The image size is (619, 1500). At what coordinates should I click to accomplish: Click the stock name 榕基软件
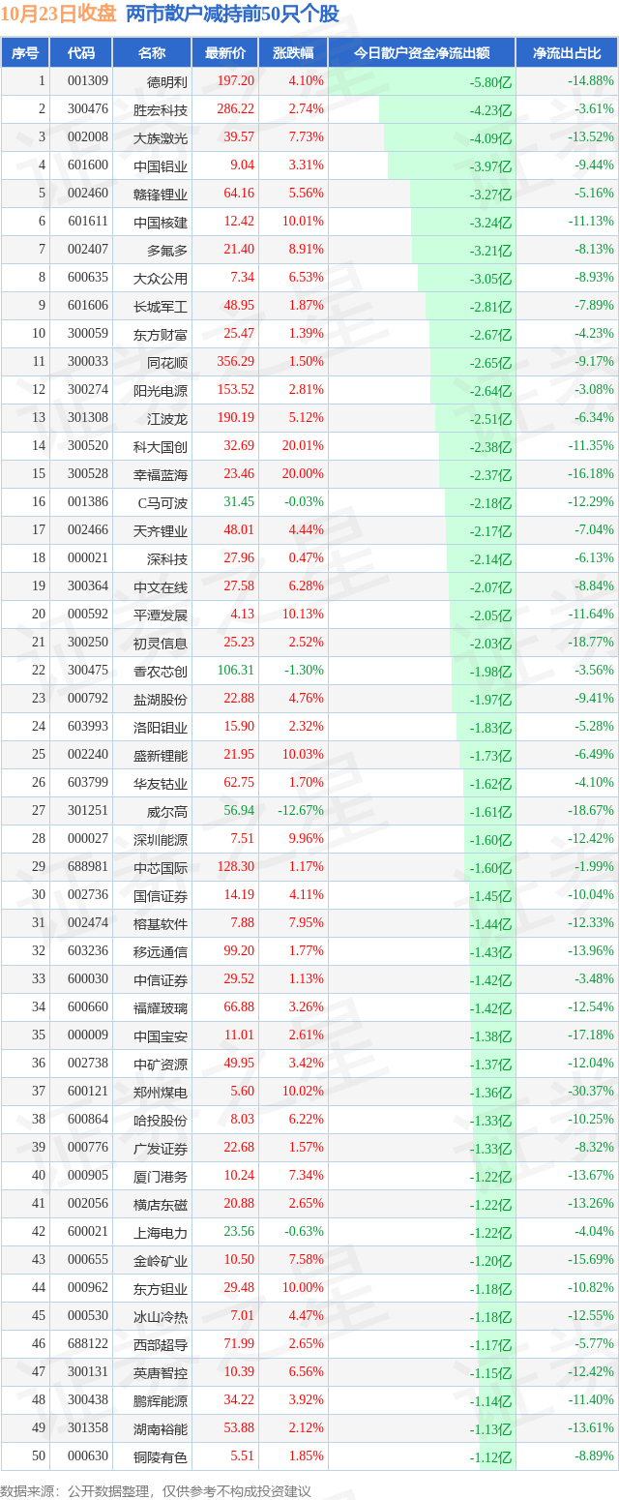click(160, 923)
